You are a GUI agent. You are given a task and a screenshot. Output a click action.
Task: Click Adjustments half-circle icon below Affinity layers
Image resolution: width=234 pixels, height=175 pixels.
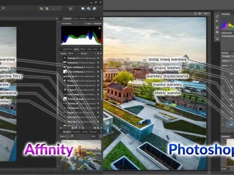click(x=76, y=128)
